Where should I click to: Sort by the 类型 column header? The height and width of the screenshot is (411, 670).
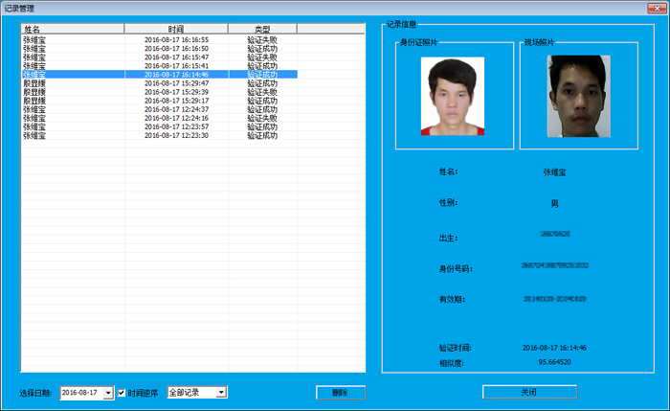[x=262, y=30]
